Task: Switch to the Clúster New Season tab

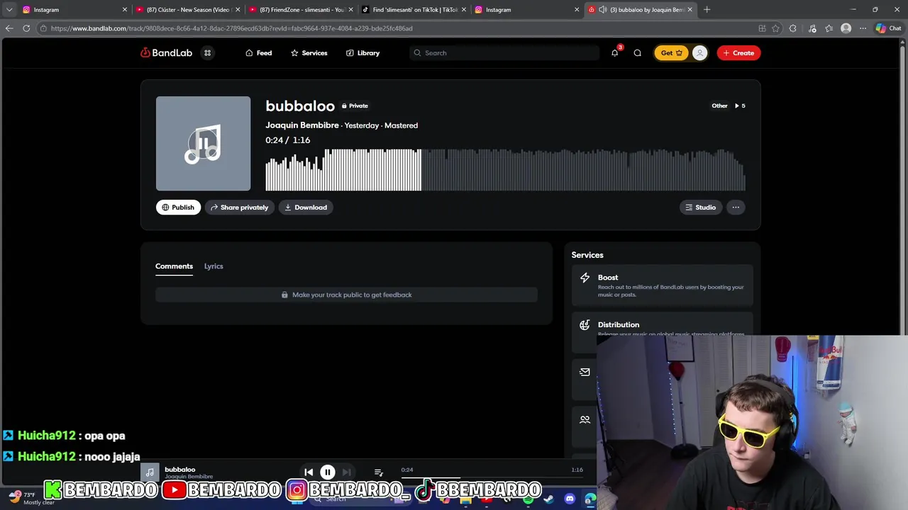Action: coord(187,10)
